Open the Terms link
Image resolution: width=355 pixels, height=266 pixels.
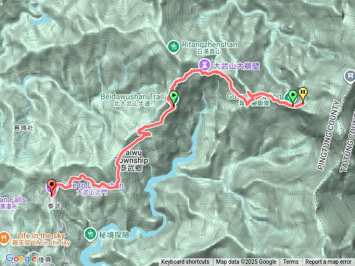291,262
